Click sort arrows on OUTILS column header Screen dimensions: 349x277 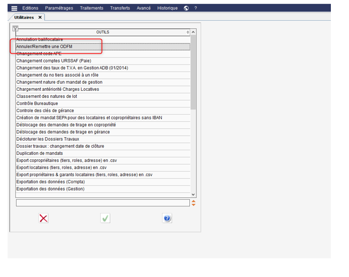188,32
